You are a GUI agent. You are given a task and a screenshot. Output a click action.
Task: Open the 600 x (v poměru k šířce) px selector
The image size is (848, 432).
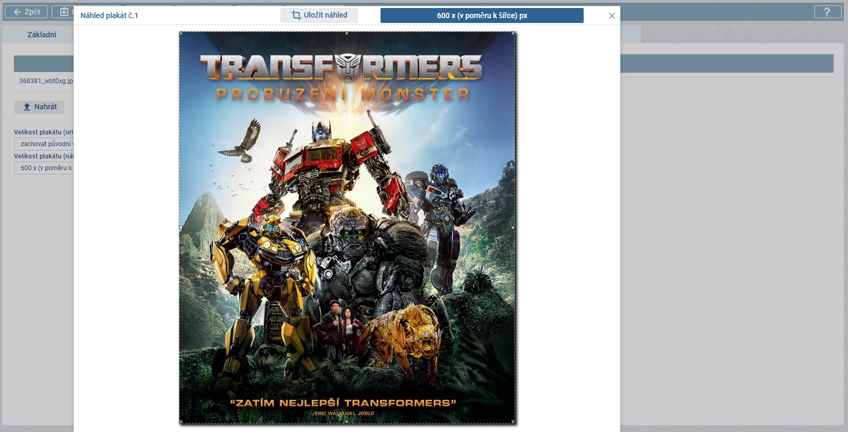click(x=481, y=15)
